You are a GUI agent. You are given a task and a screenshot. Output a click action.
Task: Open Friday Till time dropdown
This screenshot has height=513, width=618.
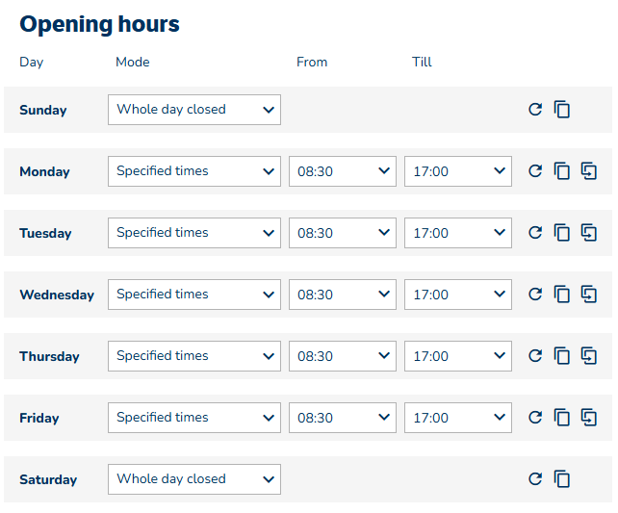(x=457, y=418)
